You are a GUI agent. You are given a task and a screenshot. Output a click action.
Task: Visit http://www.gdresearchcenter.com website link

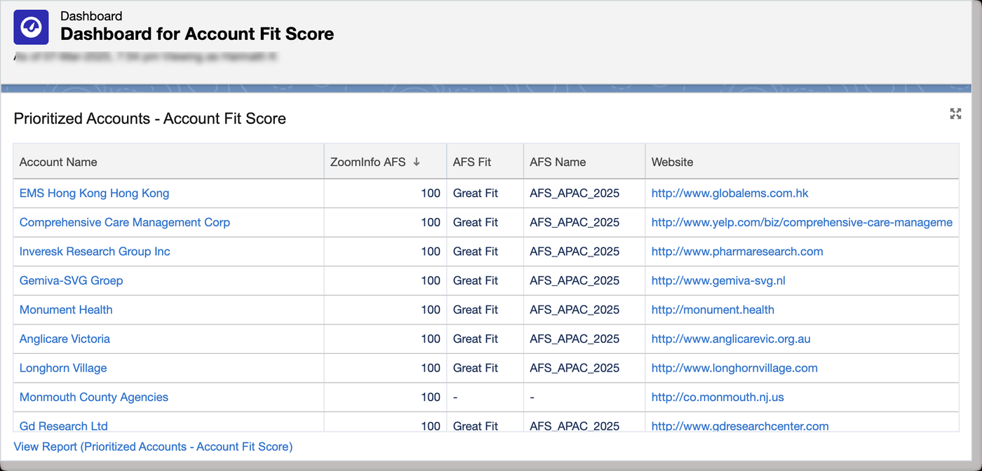[x=740, y=425]
